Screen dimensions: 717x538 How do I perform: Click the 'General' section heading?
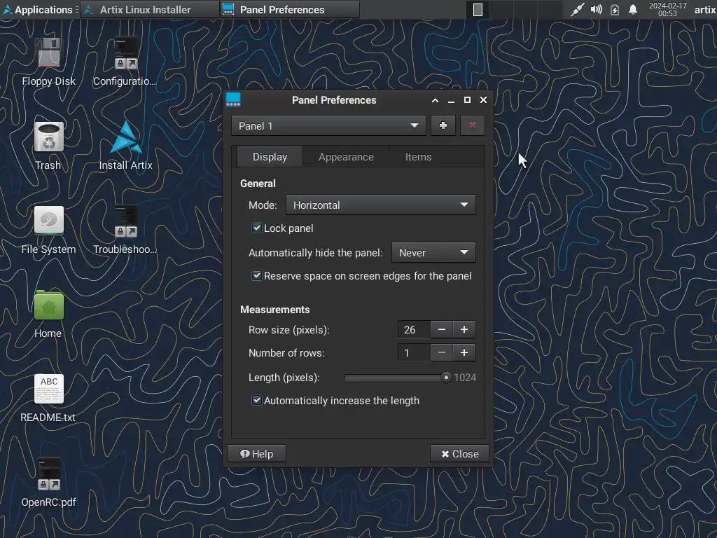(x=258, y=184)
